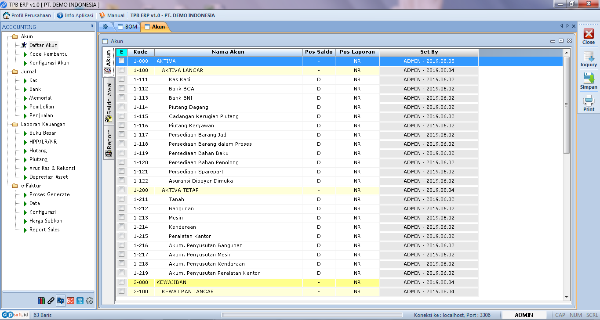The height and width of the screenshot is (320, 600).
Task: Enable the checkbox beside Piutang Dagang
Action: [121, 107]
